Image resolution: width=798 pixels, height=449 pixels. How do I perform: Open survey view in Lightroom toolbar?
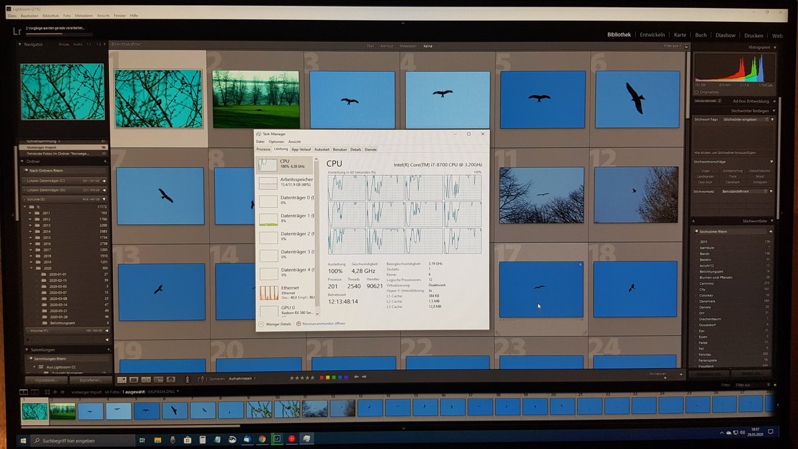point(158,380)
